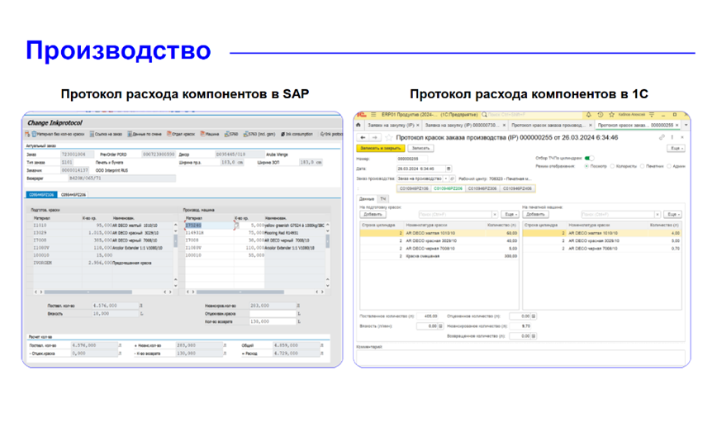Open 1C service menu beside user name
Screen dimensions: 717x423
tap(652, 114)
